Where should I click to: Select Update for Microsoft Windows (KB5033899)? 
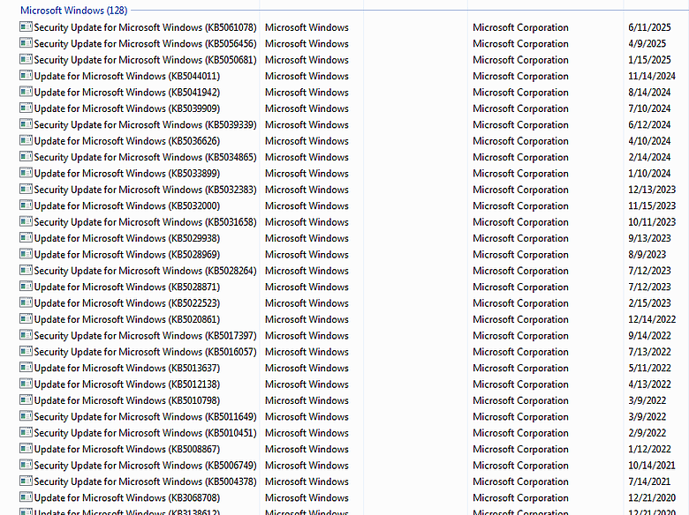pyautogui.click(x=127, y=173)
